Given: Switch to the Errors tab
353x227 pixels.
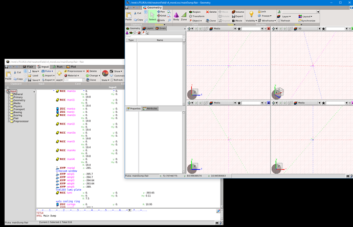Looking at the screenshot, I should [x=161, y=29].
